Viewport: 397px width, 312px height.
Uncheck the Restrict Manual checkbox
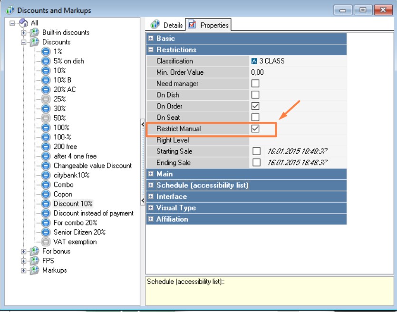255,128
